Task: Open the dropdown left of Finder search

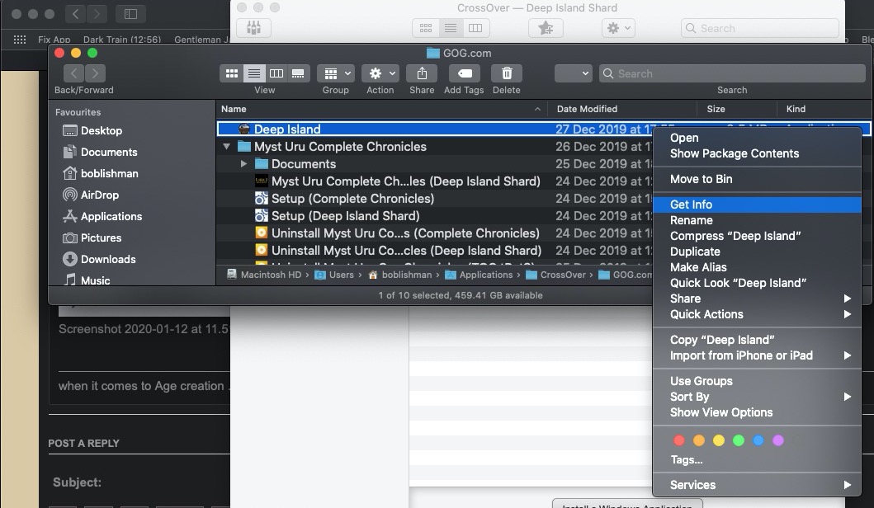Action: point(573,73)
